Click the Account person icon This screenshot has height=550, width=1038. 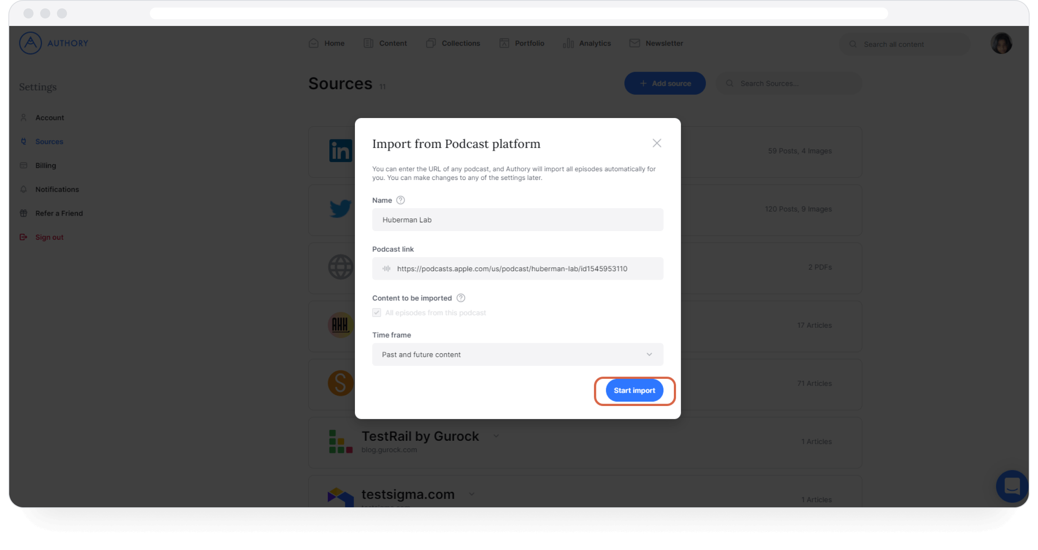(x=23, y=118)
